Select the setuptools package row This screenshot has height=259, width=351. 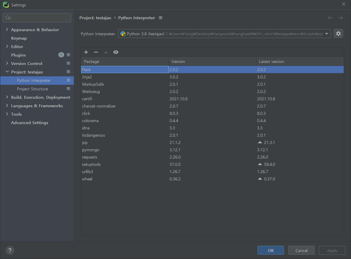(212, 164)
